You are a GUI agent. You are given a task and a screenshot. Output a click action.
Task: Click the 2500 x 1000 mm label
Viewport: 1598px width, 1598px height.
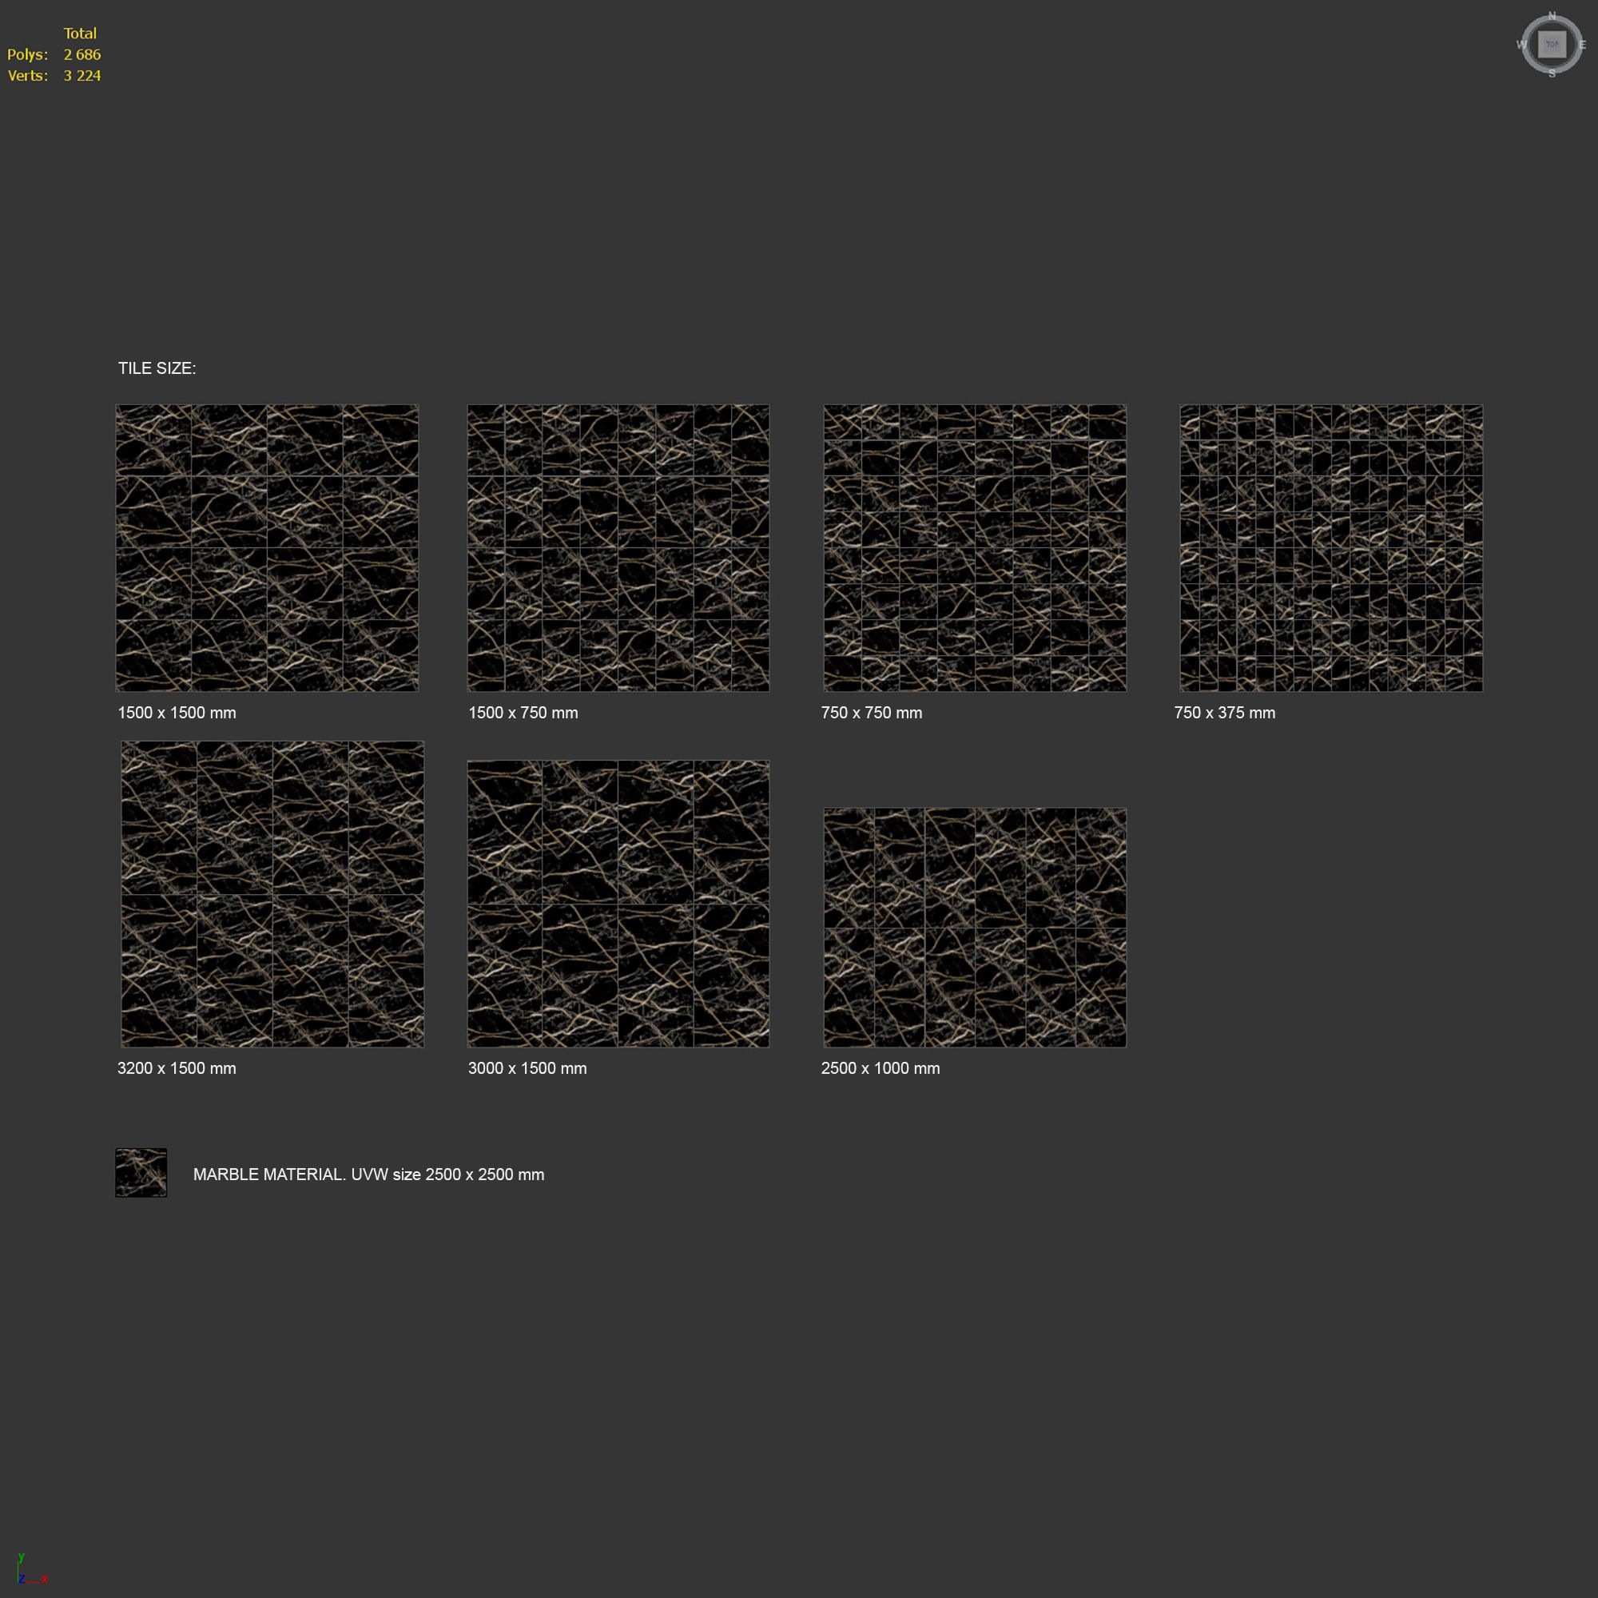[x=880, y=1067]
